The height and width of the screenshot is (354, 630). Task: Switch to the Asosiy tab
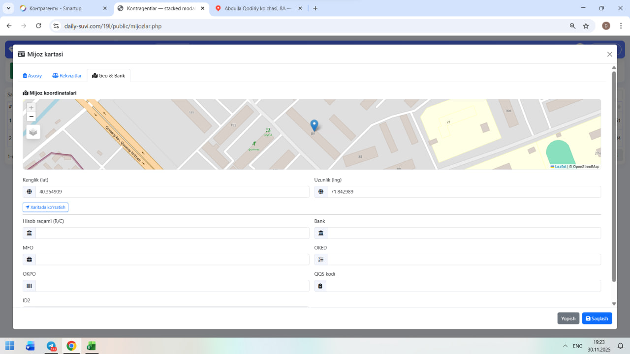point(32,76)
